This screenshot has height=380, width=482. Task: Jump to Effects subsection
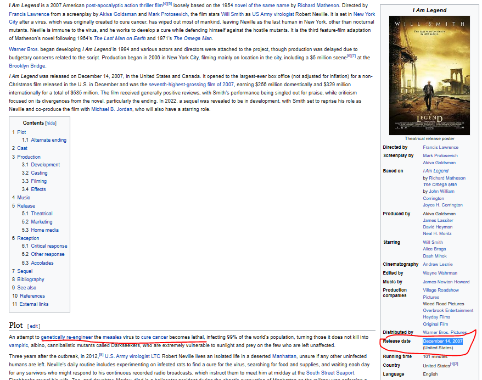(38, 189)
